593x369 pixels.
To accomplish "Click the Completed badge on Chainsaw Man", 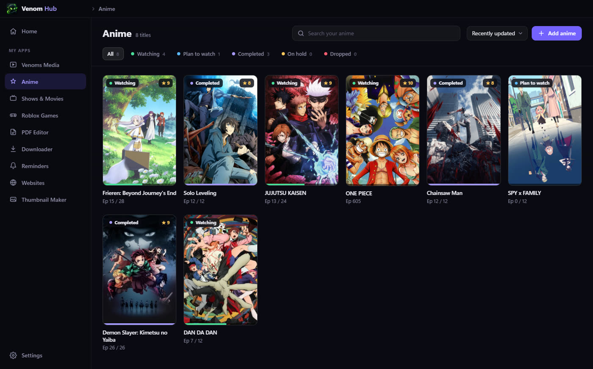I will pos(448,83).
